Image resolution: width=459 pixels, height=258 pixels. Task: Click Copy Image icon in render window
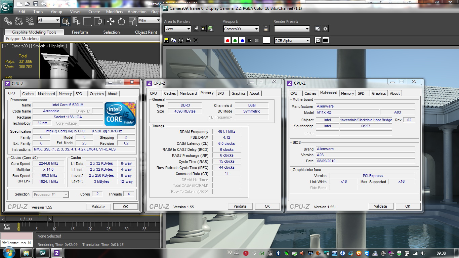(173, 40)
